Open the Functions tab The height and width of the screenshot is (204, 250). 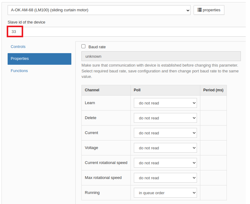tap(19, 71)
